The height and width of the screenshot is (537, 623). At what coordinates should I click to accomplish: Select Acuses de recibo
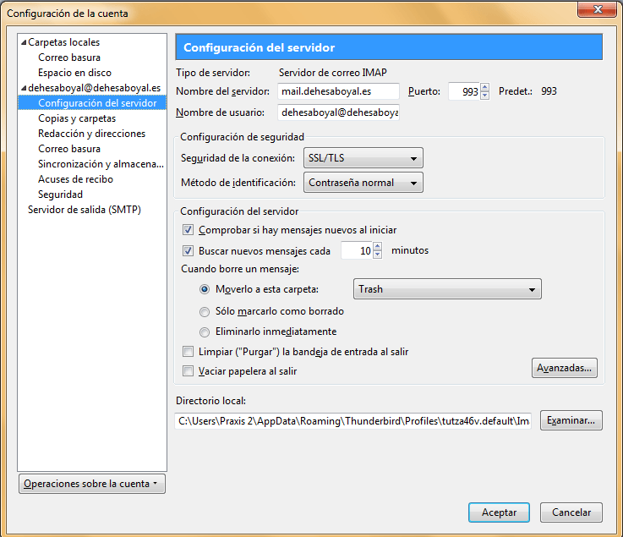[75, 179]
